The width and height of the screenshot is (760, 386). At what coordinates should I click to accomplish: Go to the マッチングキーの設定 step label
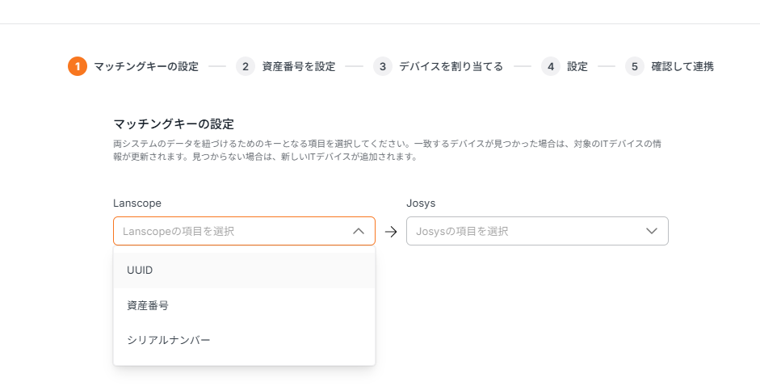coord(146,66)
